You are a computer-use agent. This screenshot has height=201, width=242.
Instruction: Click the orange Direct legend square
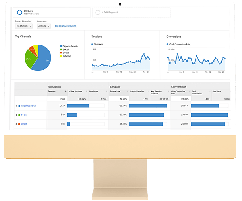[61, 53]
